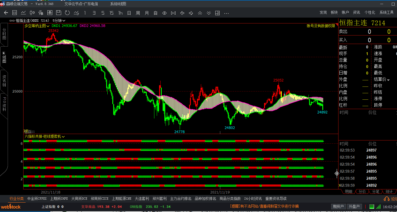Image resolution: width=397 pixels, height=212 pixels.
Task: Open the 资讯 menu
Action: [x=356, y=12]
